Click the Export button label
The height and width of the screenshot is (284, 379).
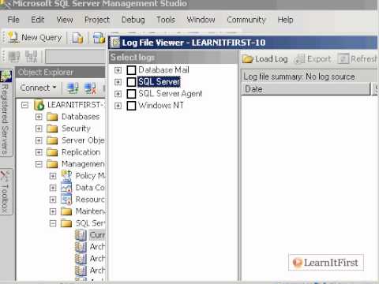click(x=319, y=59)
